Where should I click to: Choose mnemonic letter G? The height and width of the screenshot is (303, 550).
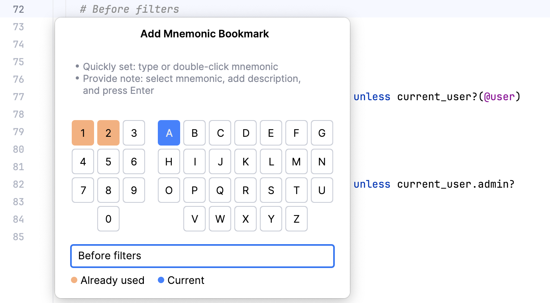pyautogui.click(x=322, y=133)
